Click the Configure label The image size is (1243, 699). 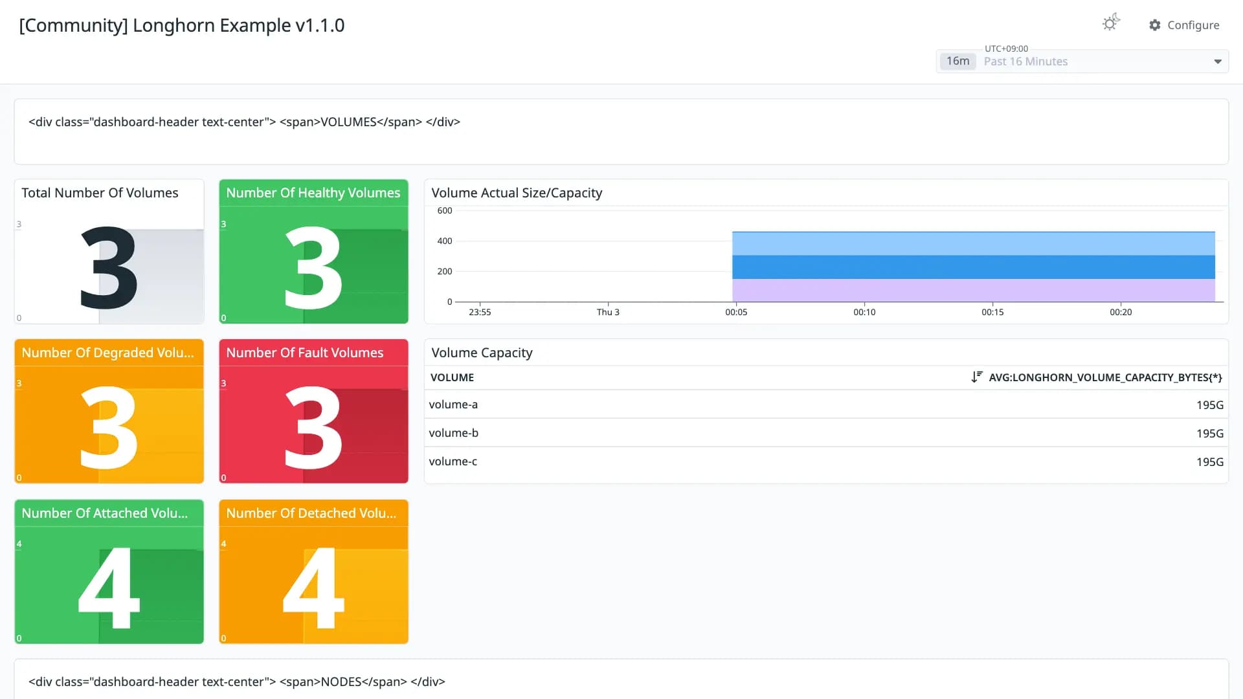pyautogui.click(x=1193, y=25)
